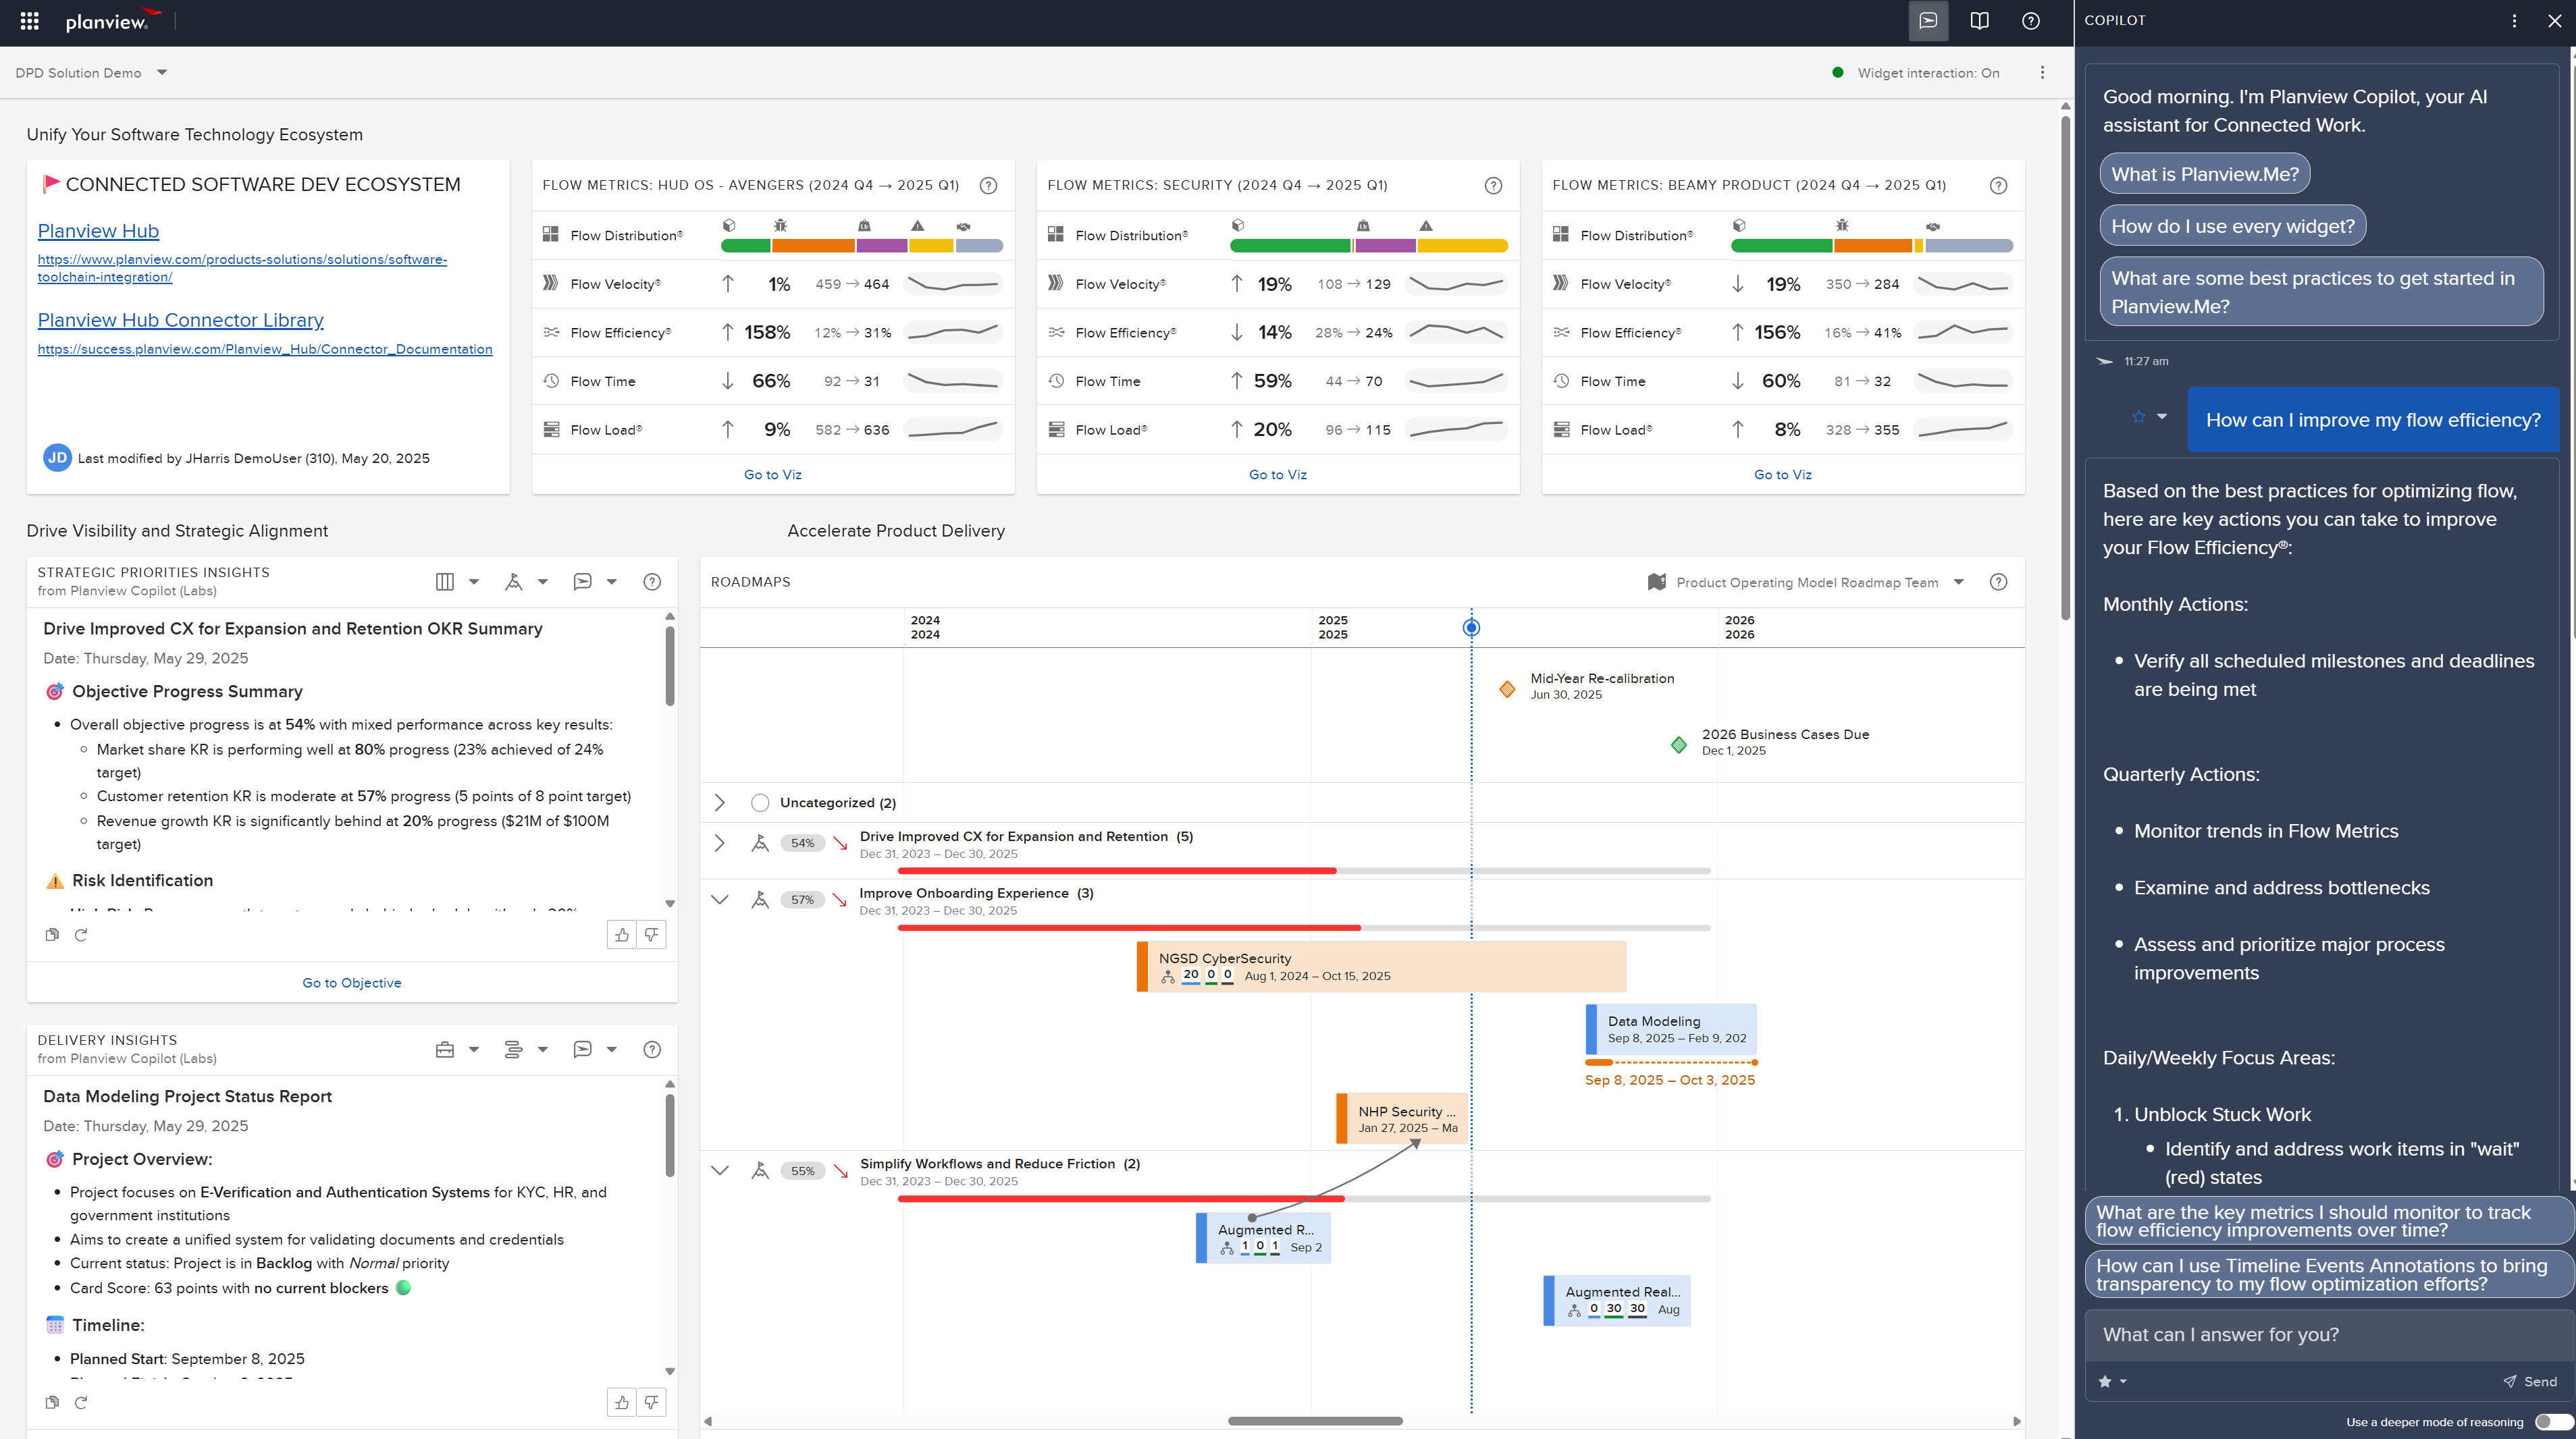Click the NGSD CyberSecurity roadmap bar
2576x1439 pixels.
click(x=1381, y=967)
